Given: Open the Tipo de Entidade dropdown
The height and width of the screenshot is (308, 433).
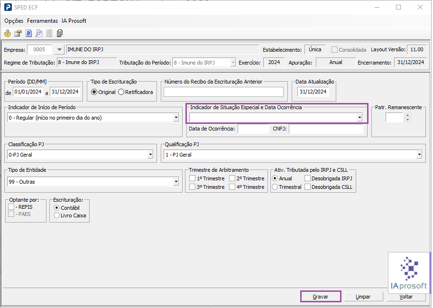Looking at the screenshot, I should (176, 182).
